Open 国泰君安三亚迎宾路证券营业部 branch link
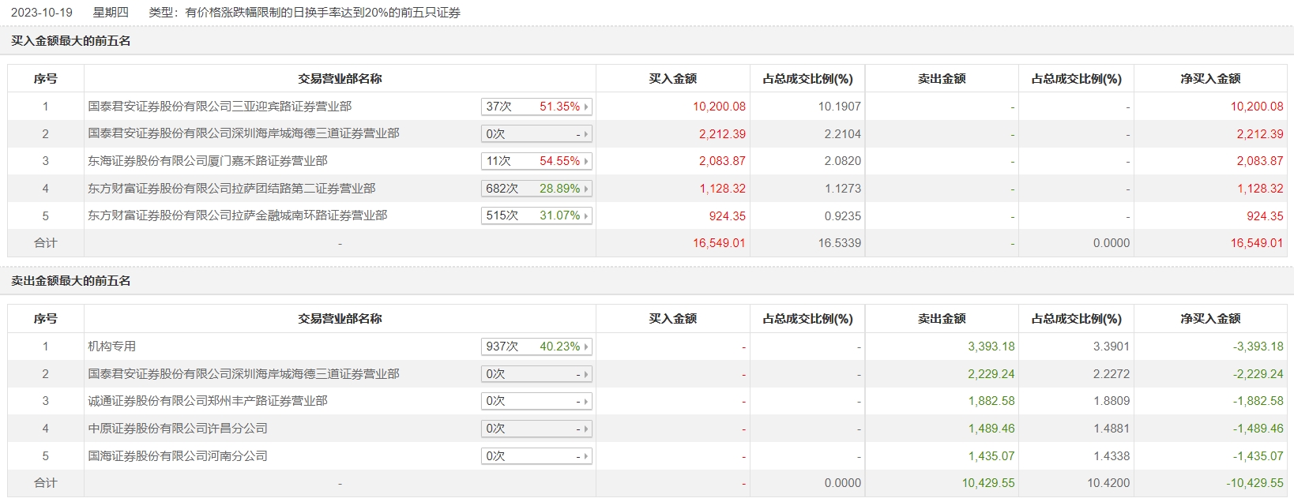1294x502 pixels. [220, 107]
